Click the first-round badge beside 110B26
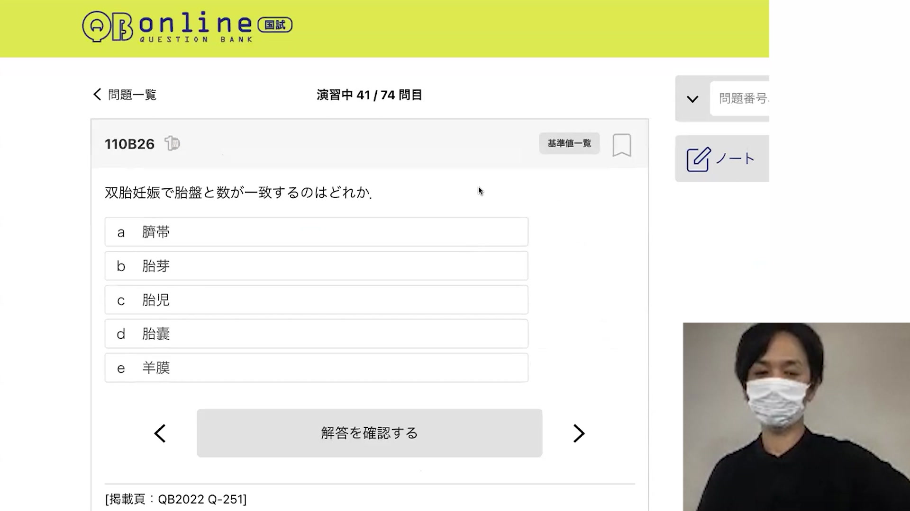Screen dimensions: 910x511 coord(172,143)
